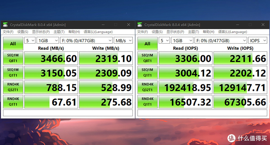Open 文件(F) menu in right window
Screen dimensions: 270x145
[142, 32]
